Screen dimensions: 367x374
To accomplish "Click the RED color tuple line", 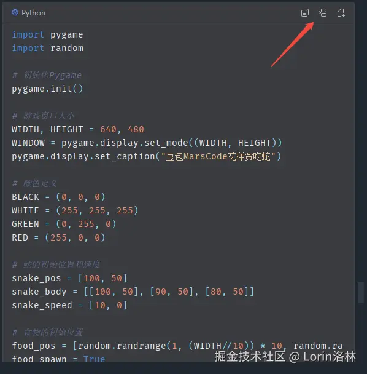I will (x=58, y=237).
